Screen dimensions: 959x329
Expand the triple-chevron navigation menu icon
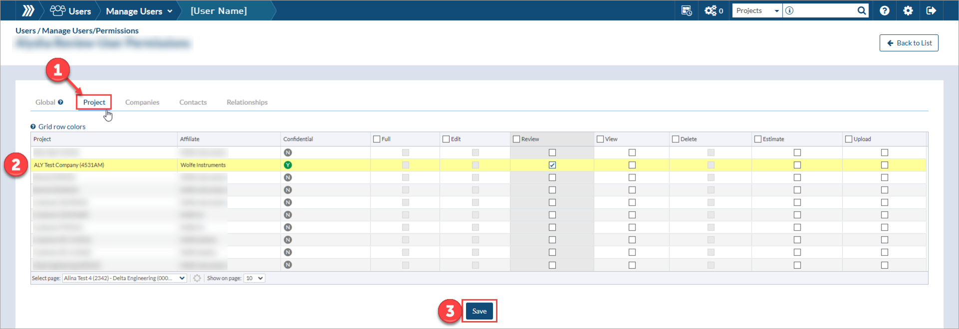click(28, 10)
